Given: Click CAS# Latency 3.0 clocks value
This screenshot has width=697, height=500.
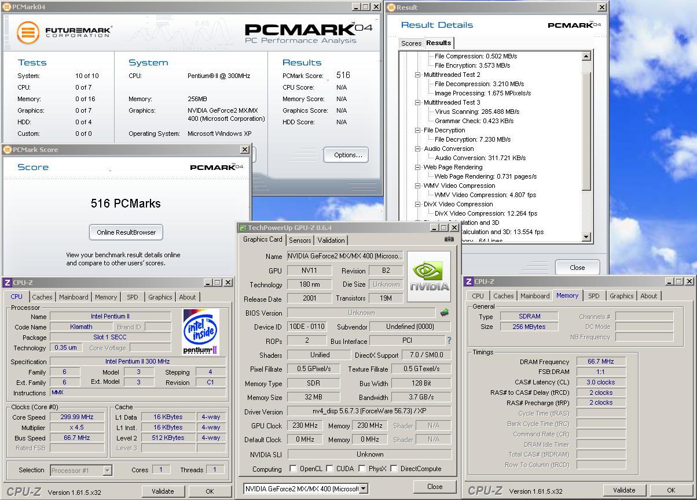Looking at the screenshot, I should (x=601, y=382).
